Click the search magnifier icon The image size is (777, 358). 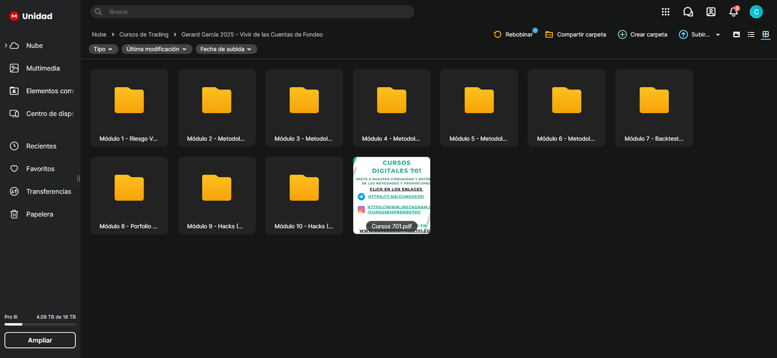tap(98, 12)
